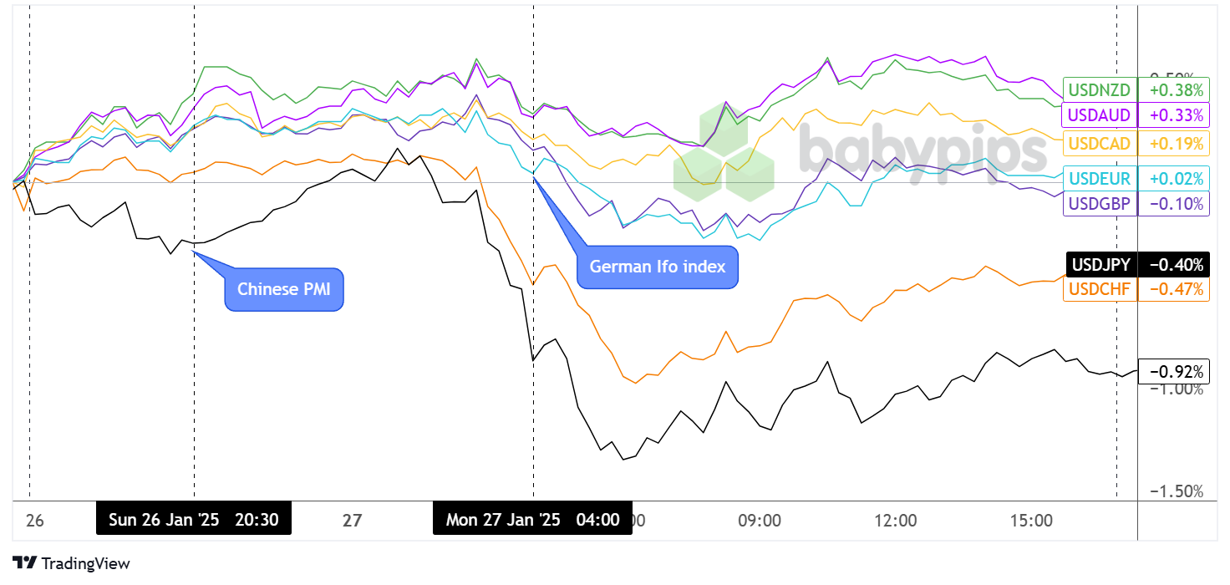Select the German Ifo index callout
1230x585 pixels.
point(658,267)
